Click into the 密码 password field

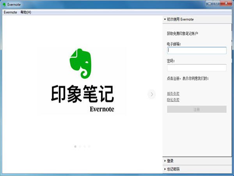[x=197, y=68]
